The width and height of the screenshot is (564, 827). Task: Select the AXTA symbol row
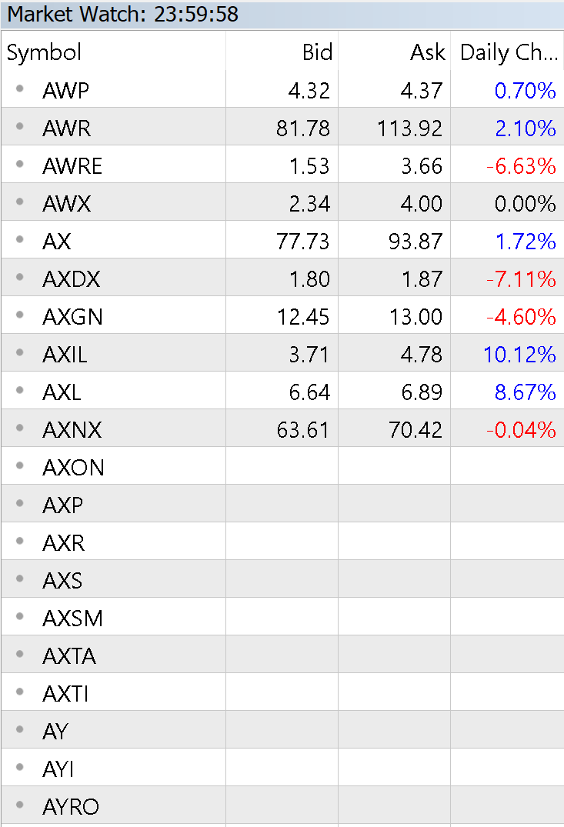click(282, 654)
